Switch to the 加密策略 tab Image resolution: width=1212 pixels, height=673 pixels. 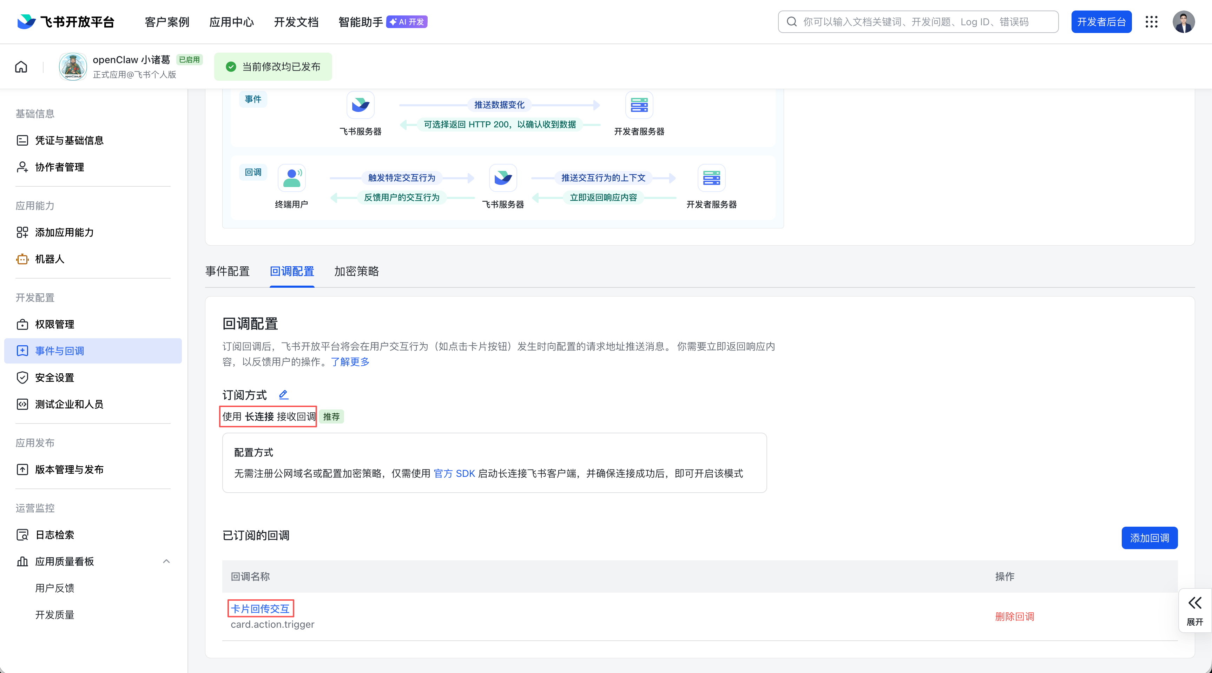click(356, 271)
